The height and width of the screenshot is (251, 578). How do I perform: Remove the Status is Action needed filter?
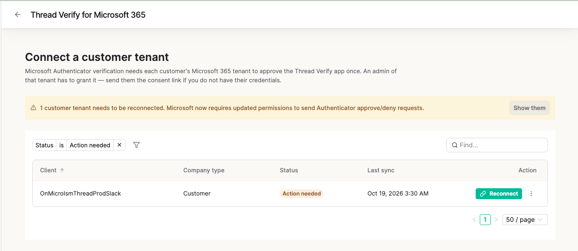point(119,145)
